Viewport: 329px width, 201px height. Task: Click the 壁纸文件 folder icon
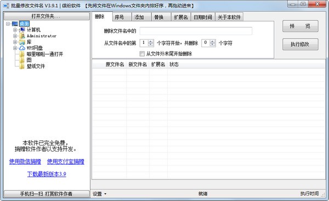coord(22,66)
